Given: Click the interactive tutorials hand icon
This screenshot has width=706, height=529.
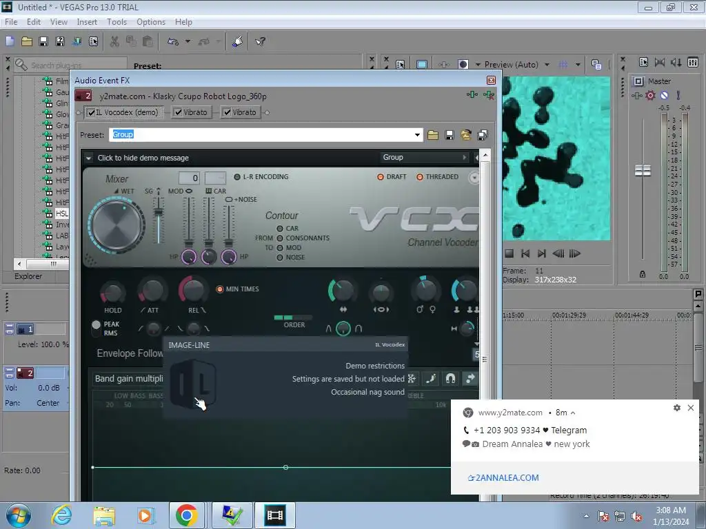Looking at the screenshot, I should click(x=238, y=41).
